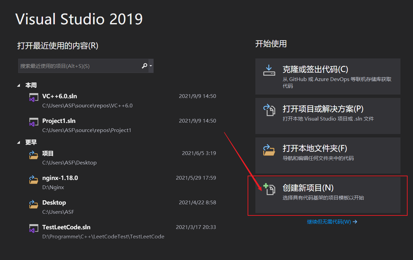Image resolution: width=413 pixels, height=260 pixels.
Task: Click timestamp 2021/5/29 17:59
Action: [x=196, y=178]
